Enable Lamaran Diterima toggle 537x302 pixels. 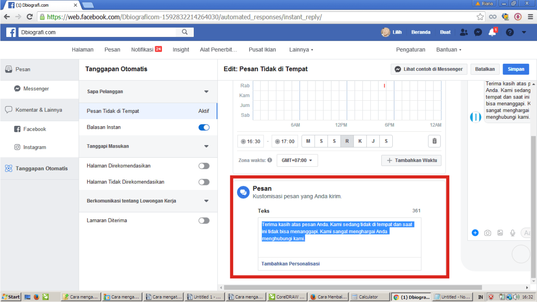(x=204, y=221)
